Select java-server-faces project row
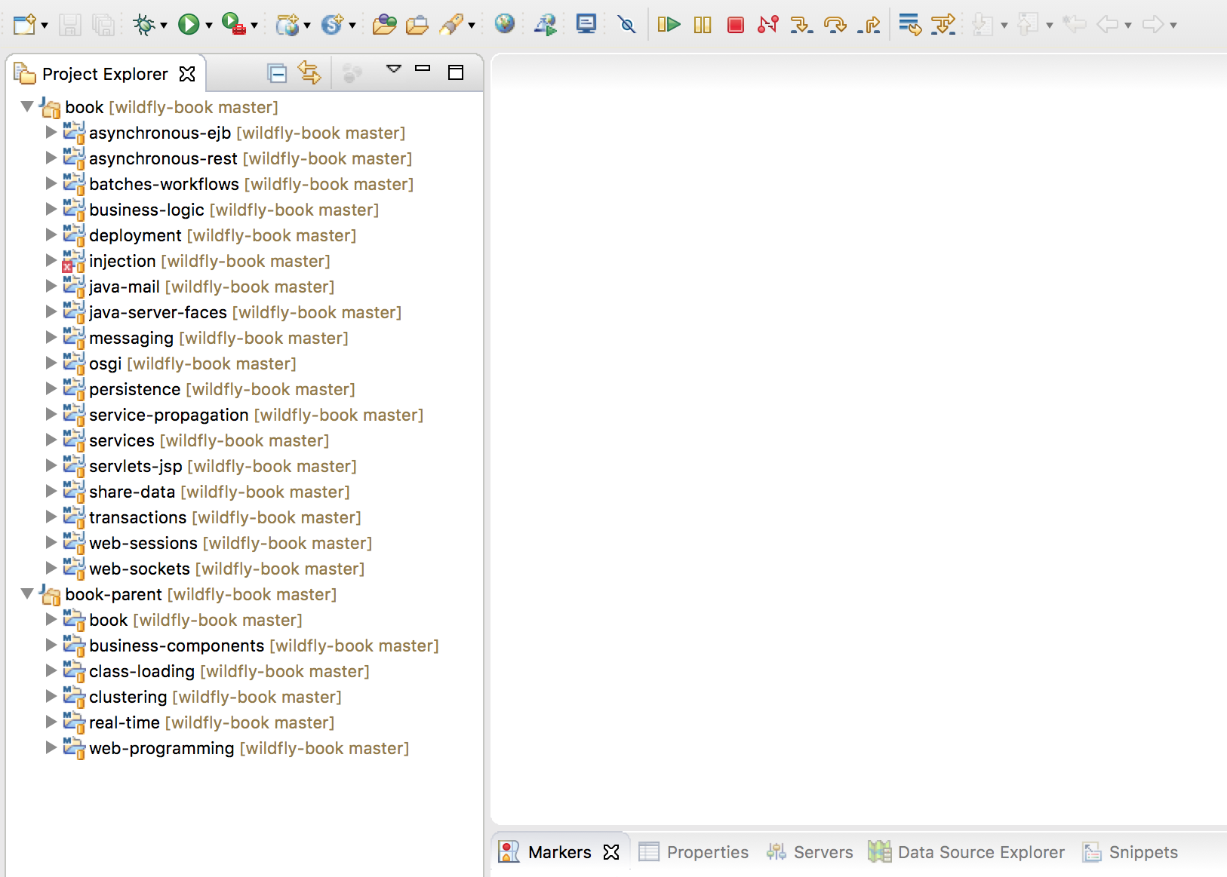The height and width of the screenshot is (877, 1227). click(x=245, y=312)
